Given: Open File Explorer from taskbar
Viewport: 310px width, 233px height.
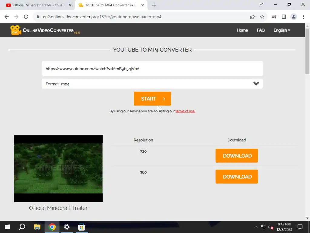Looking at the screenshot, I should point(37,227).
